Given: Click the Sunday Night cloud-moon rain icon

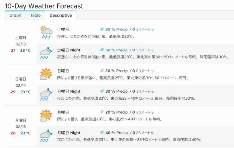Looking at the screenshot, I should click(x=46, y=95).
